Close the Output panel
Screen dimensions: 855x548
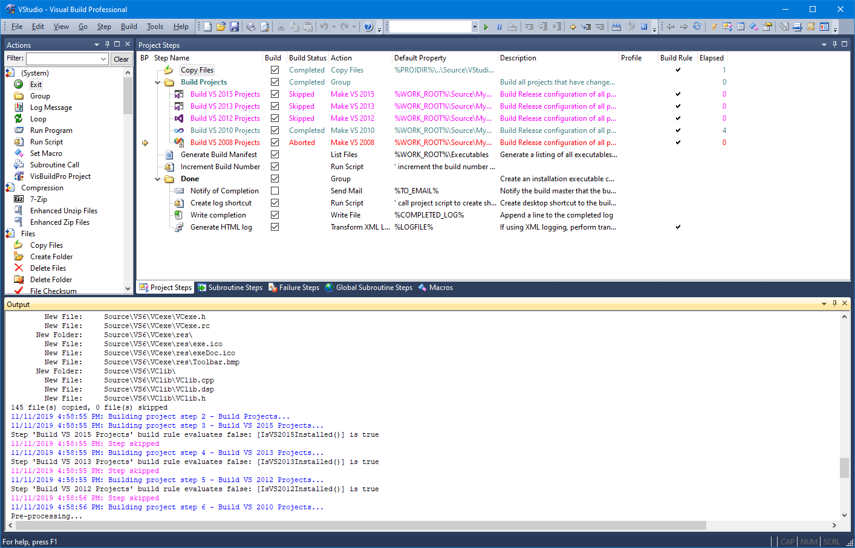pyautogui.click(x=845, y=304)
